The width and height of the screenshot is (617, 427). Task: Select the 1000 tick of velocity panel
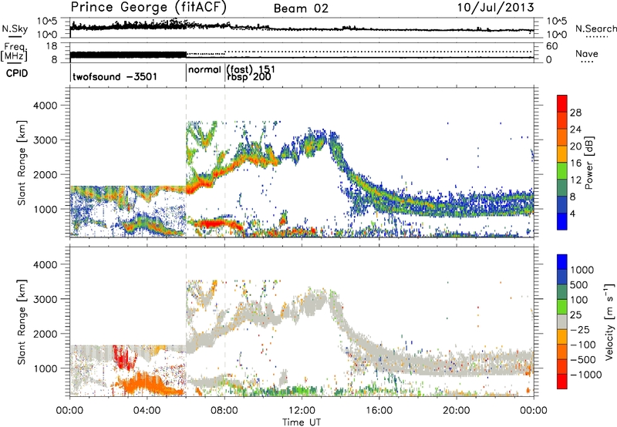click(x=45, y=368)
